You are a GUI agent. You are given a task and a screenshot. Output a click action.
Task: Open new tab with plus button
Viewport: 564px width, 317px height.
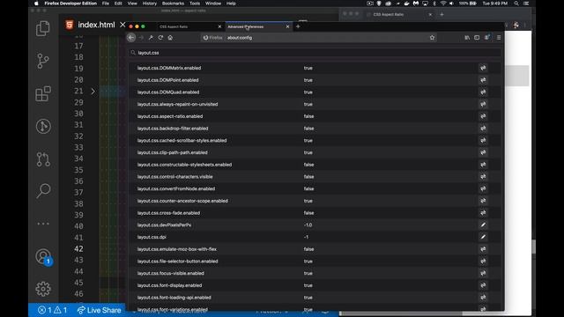coord(298,26)
